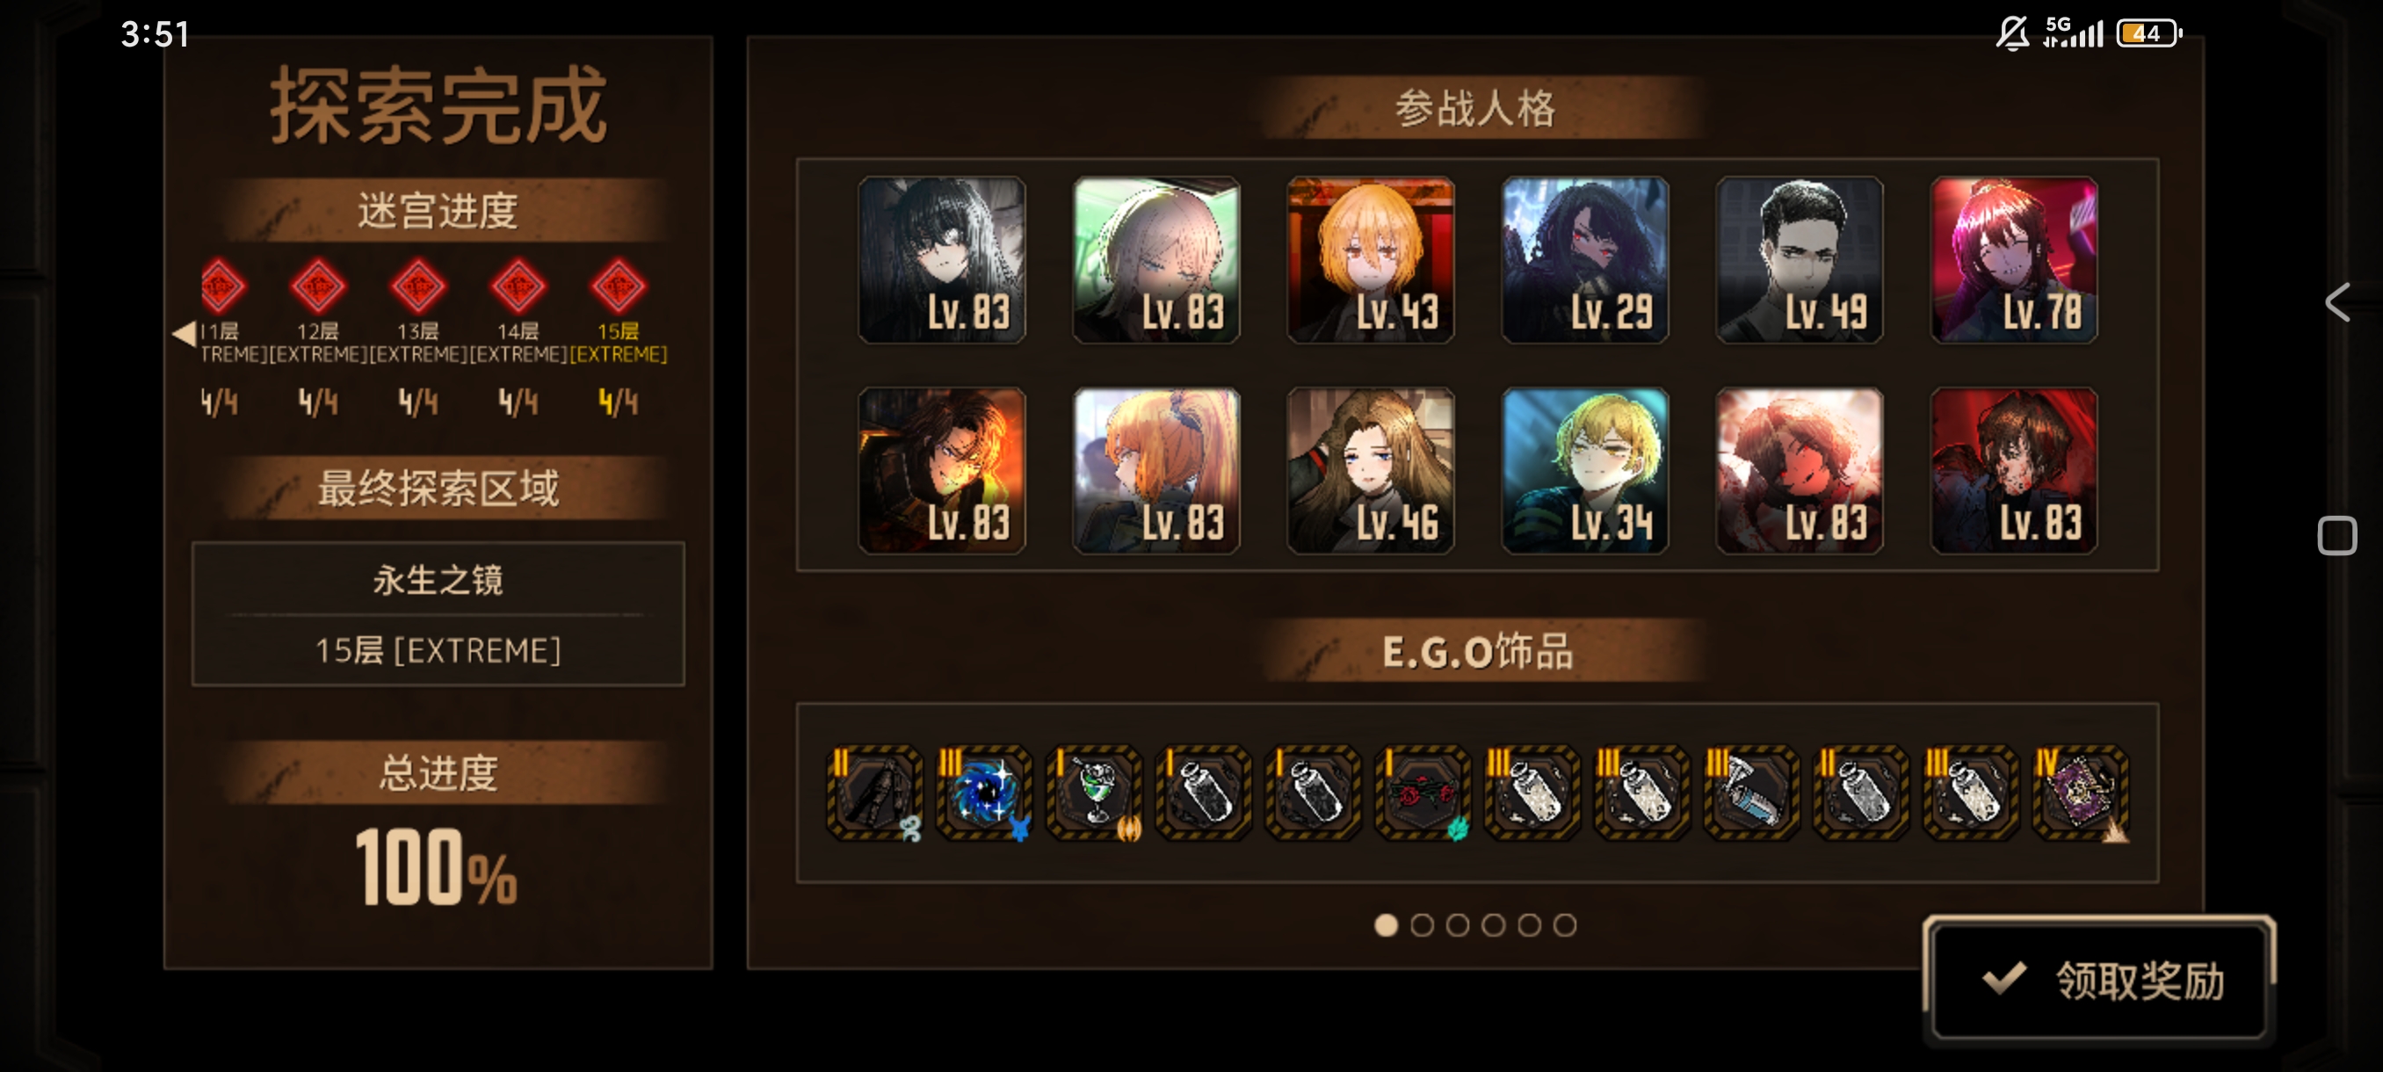Click the 12层 floor diamond marker
The width and height of the screenshot is (2383, 1072).
click(317, 286)
